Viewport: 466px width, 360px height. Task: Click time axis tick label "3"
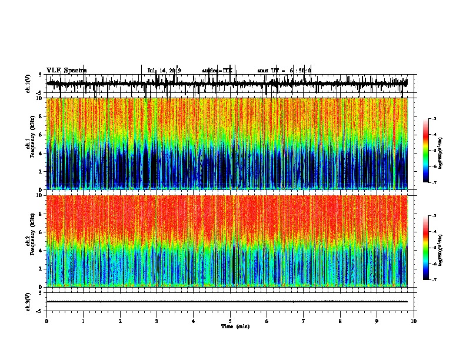(x=157, y=321)
